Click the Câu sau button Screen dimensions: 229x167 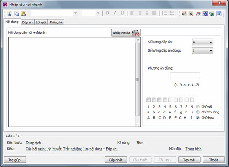[165, 160]
